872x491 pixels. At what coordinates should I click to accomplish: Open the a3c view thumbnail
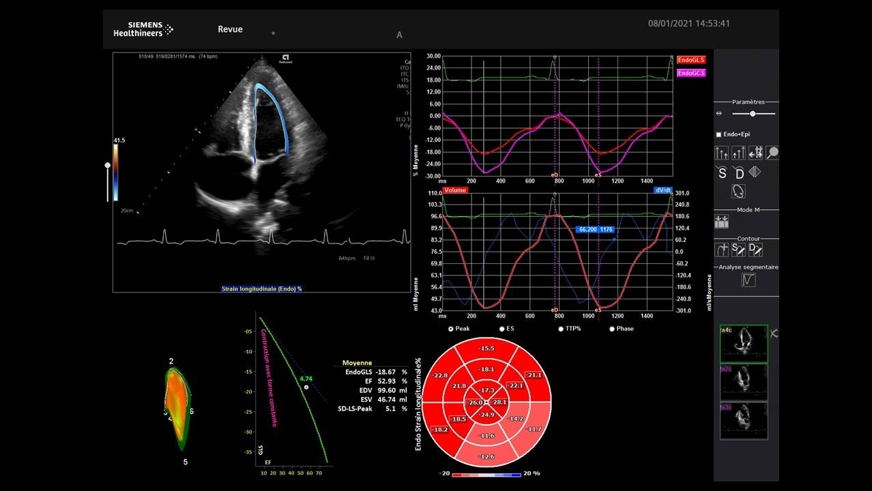pos(744,420)
